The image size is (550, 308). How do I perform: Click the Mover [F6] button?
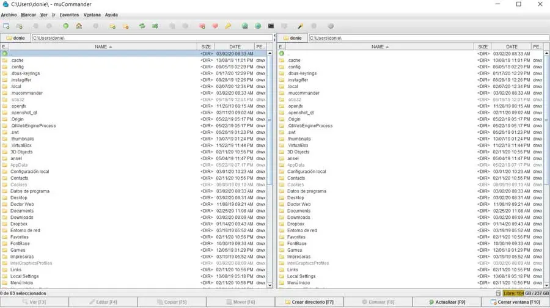coord(241,302)
